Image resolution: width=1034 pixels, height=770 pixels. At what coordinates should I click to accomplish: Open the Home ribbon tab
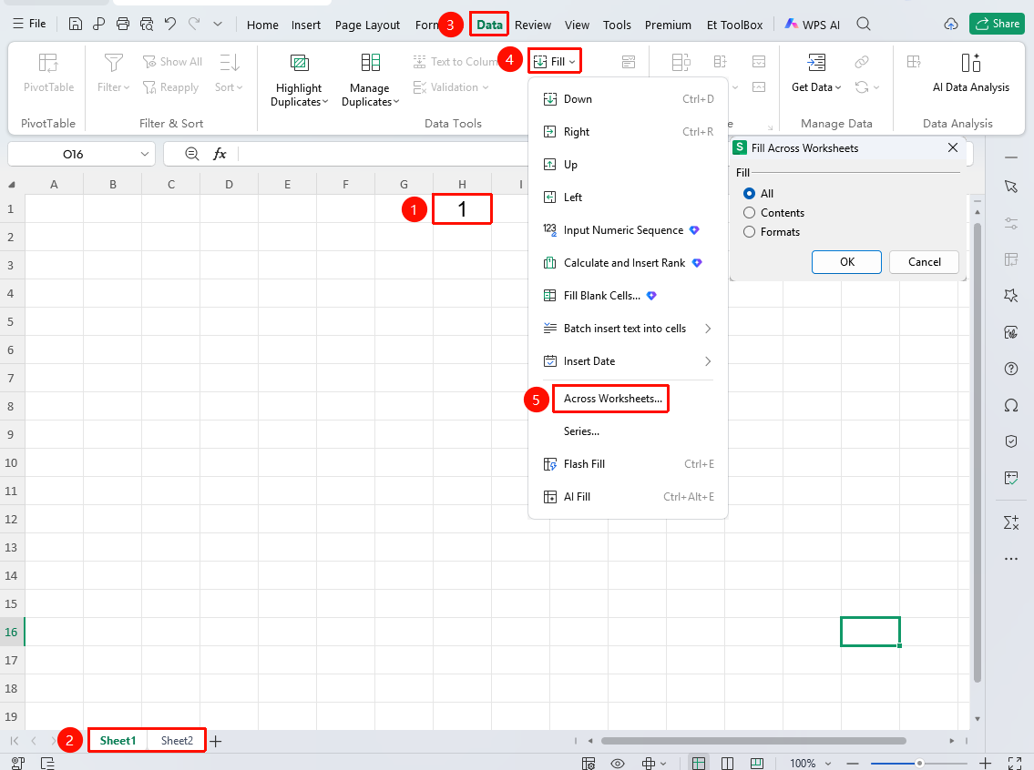point(262,25)
